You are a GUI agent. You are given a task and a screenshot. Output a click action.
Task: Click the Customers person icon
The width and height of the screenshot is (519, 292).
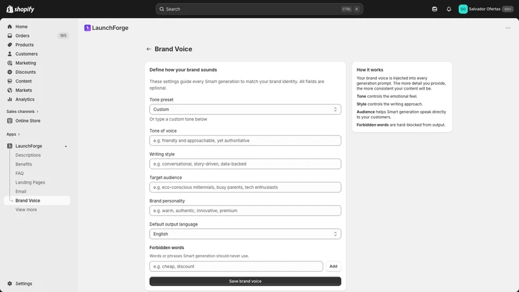pyautogui.click(x=10, y=54)
